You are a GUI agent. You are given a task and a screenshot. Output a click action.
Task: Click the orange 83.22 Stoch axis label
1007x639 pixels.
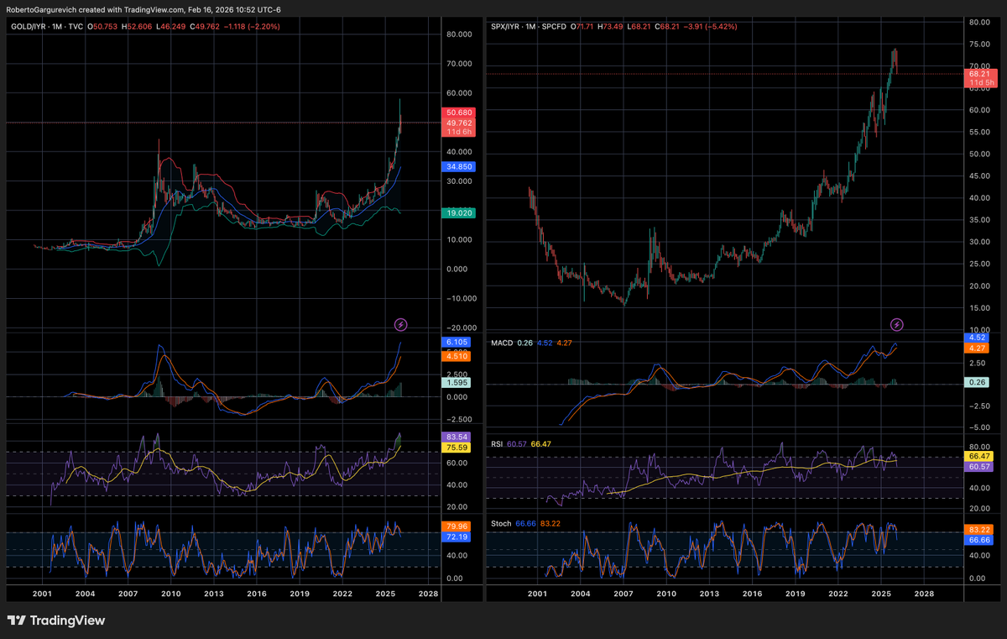pos(980,530)
